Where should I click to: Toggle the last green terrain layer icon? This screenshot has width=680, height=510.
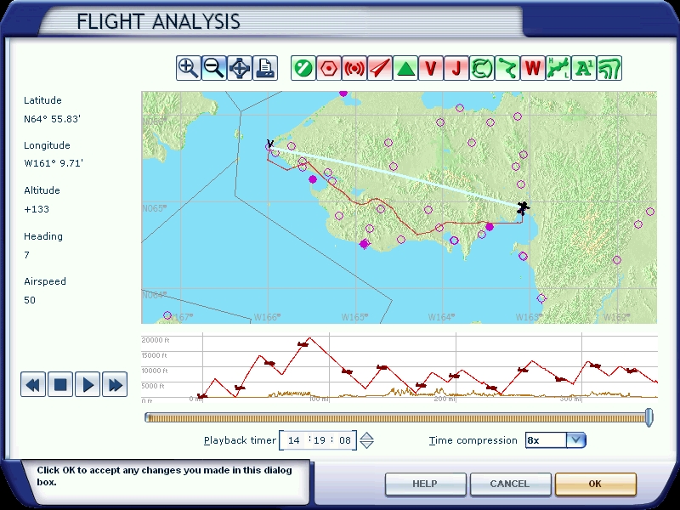[609, 68]
